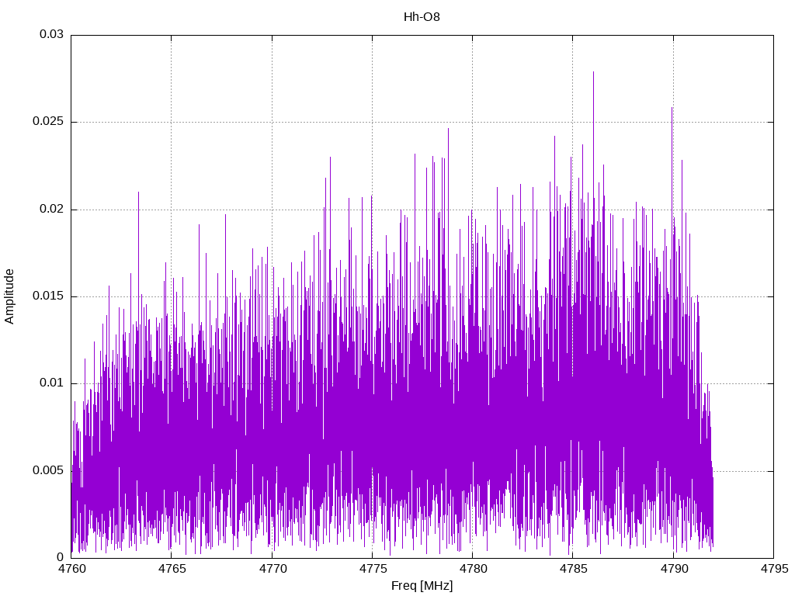This screenshot has width=795, height=596.
Task: Click the 0.03 y-axis tick label
Action: [x=51, y=34]
